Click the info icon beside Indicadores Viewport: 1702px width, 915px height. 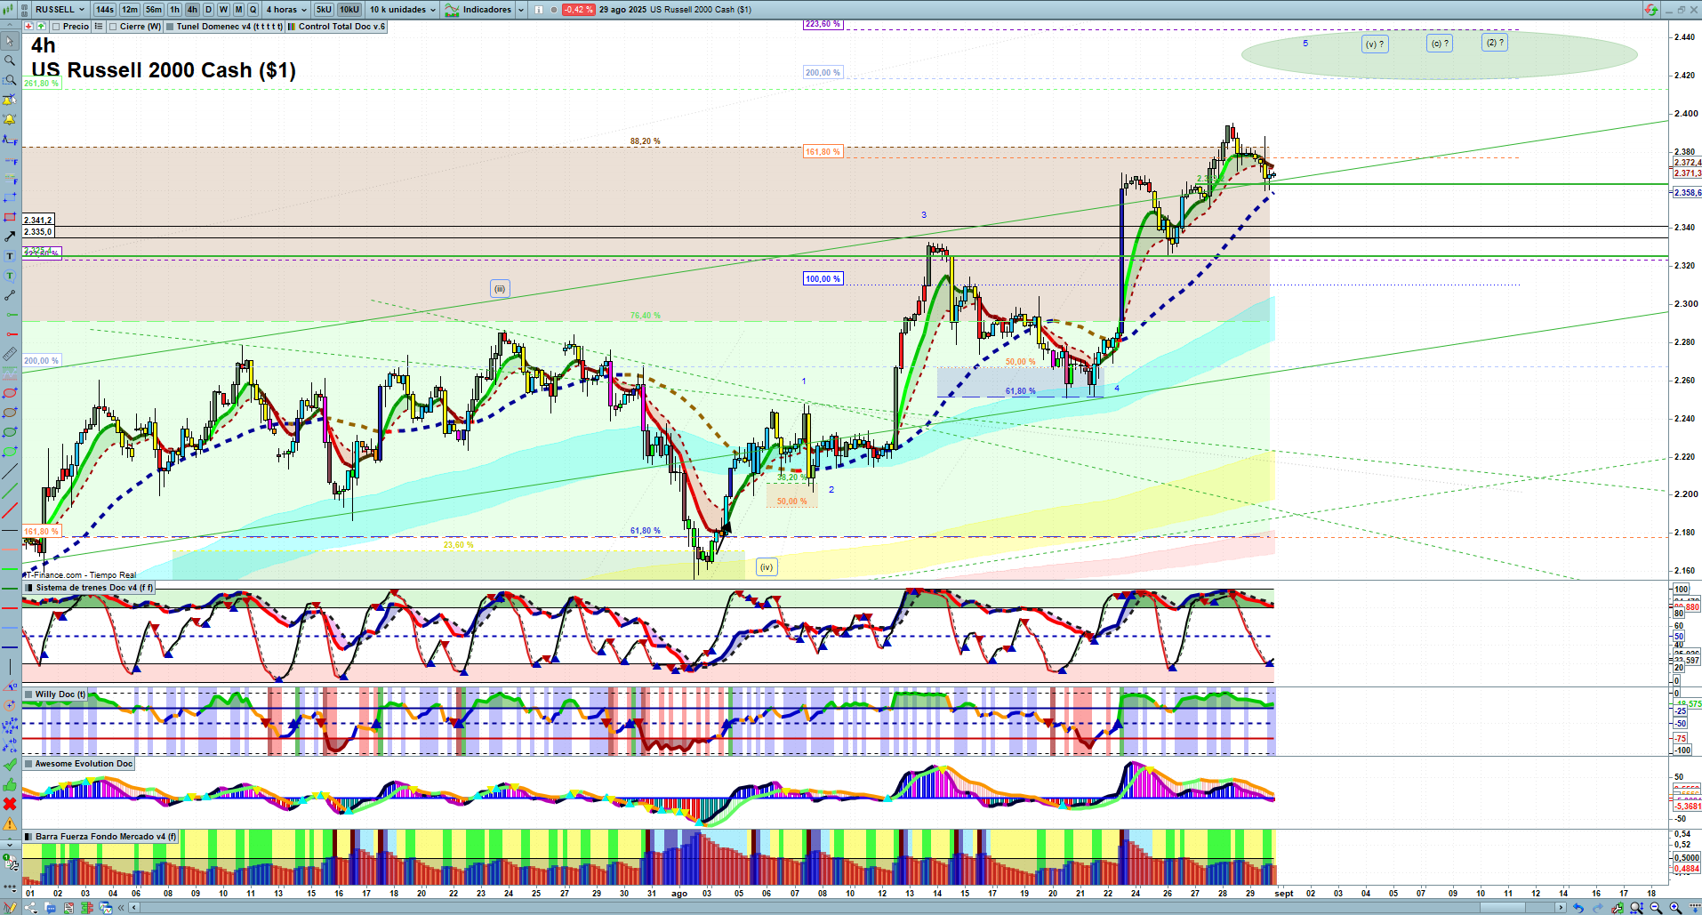pos(538,10)
